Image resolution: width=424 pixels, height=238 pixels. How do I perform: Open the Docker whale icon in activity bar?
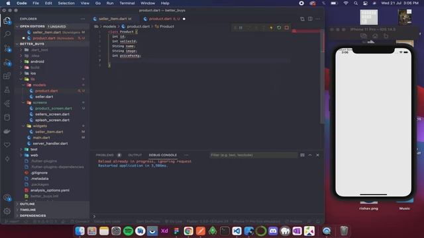(x=7, y=131)
